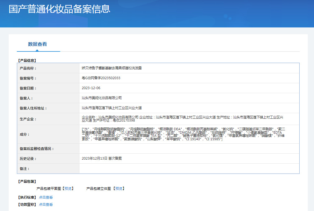Click the 【产品包装】 section heading
The image size is (314, 211).
(27, 181)
